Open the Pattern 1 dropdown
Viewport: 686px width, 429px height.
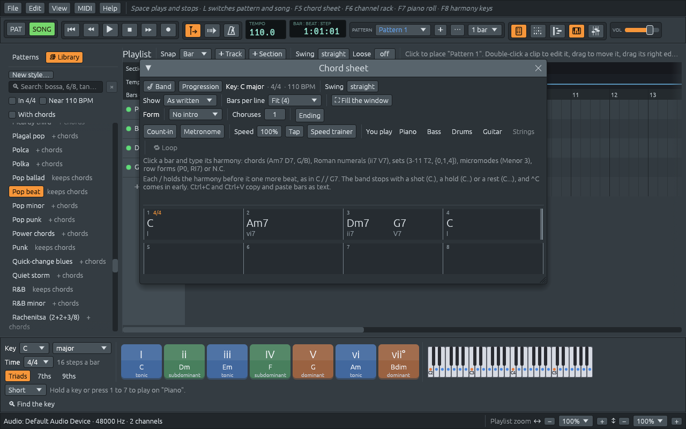point(402,30)
